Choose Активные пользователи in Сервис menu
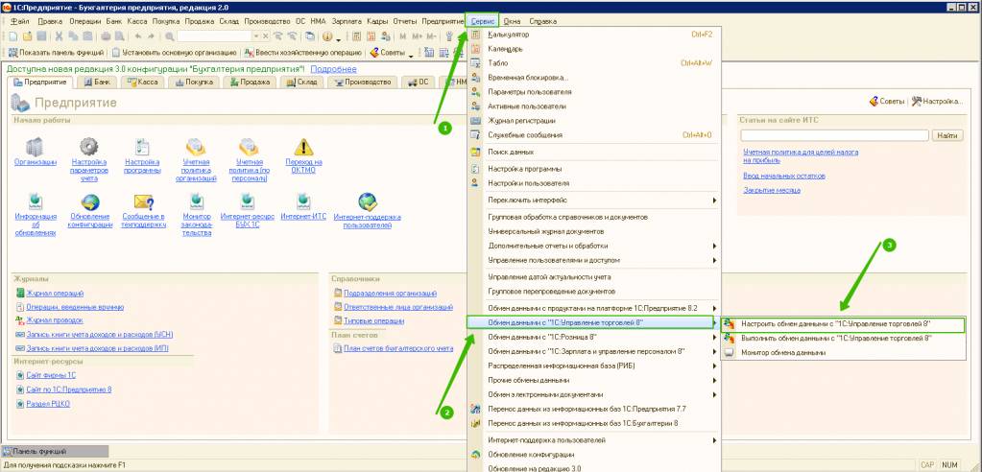Viewport: 982px width, 472px height. point(595,106)
